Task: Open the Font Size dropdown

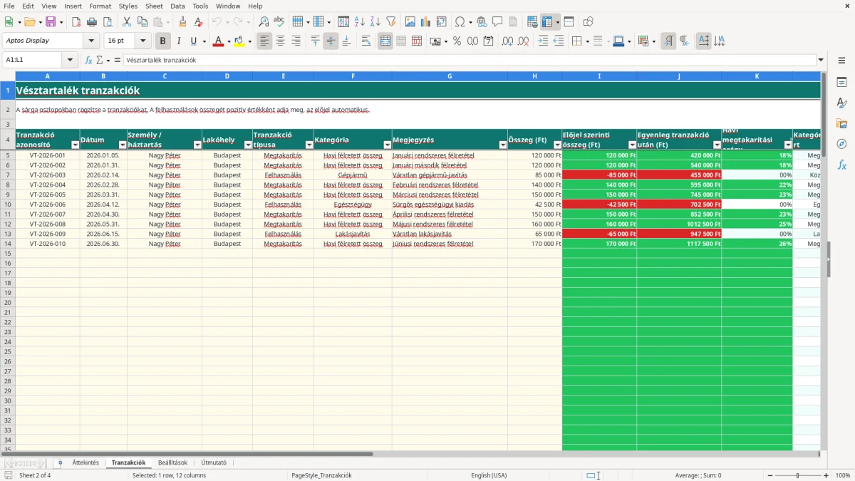Action: (x=142, y=41)
